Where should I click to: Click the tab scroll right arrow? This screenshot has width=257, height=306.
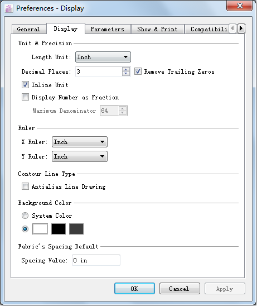click(241, 28)
